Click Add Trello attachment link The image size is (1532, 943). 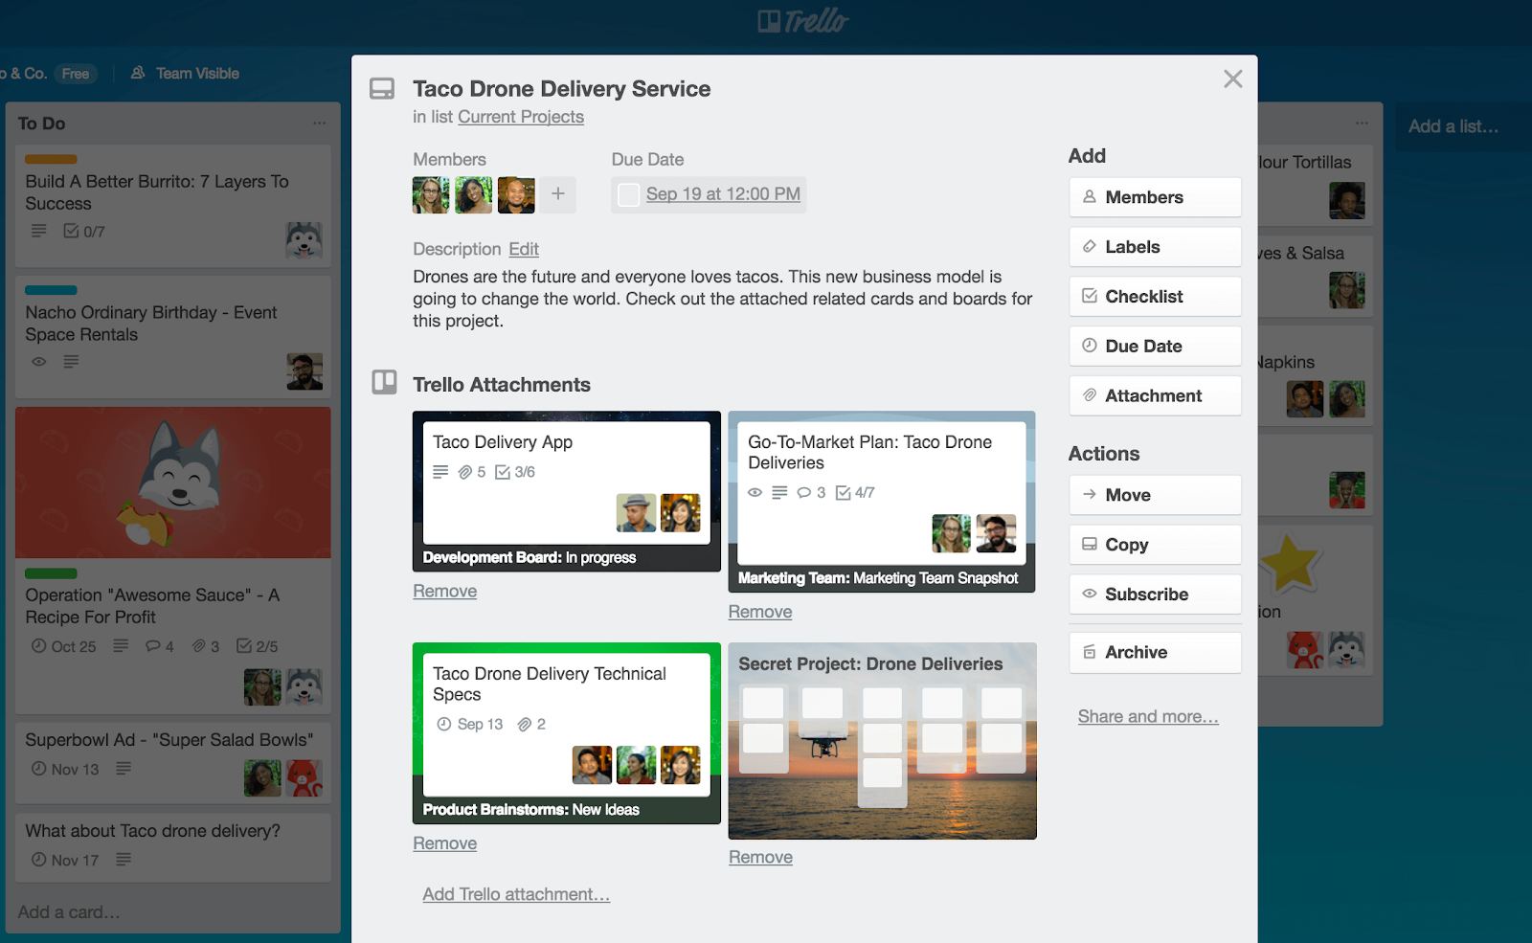[516, 894]
